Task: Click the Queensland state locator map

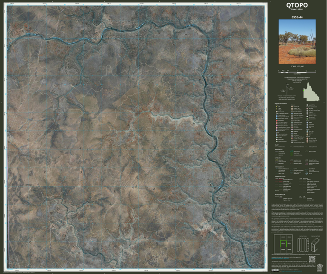Action: click(x=311, y=91)
